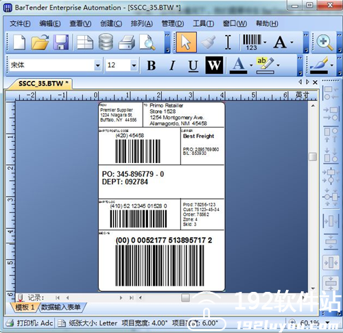
Task: Click the center vertically on template icon
Action: [x=331, y=283]
